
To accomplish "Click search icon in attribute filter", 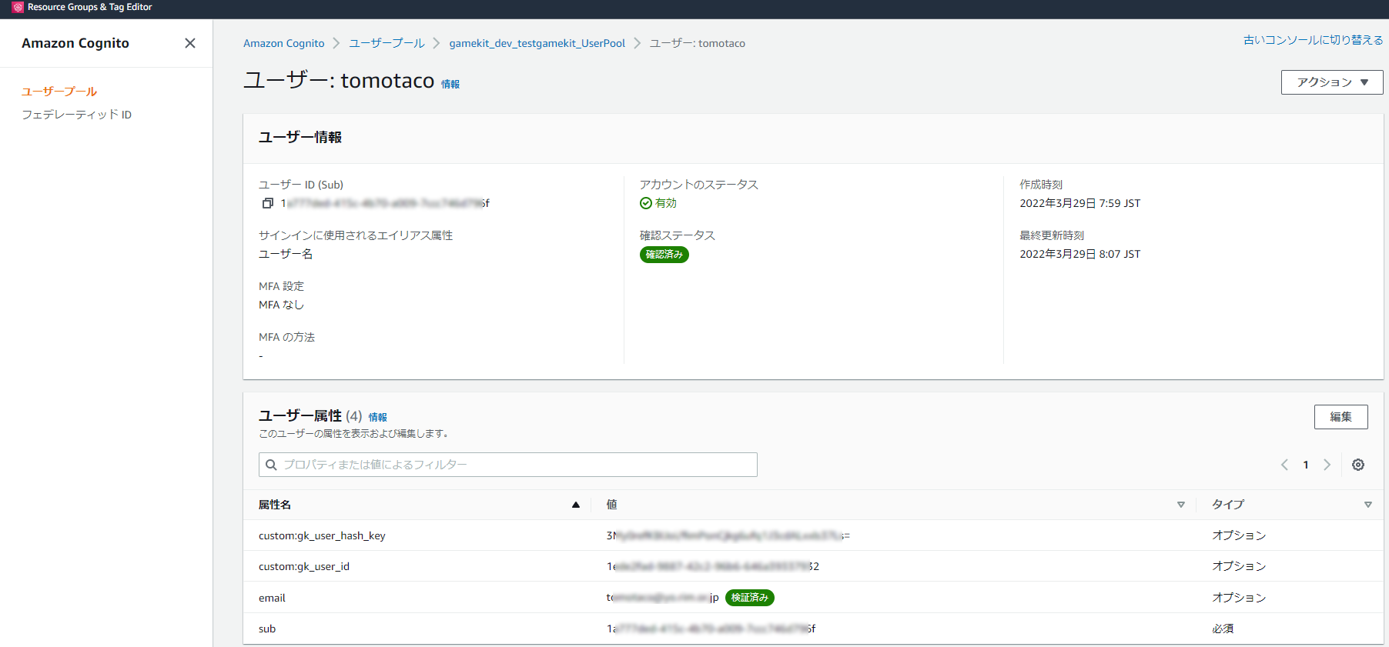I will [x=272, y=465].
